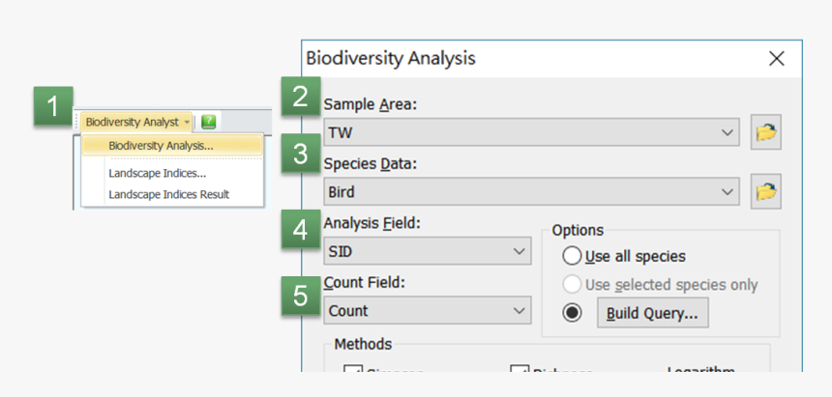Select the Use all species option
832x397 pixels.
[x=572, y=256]
